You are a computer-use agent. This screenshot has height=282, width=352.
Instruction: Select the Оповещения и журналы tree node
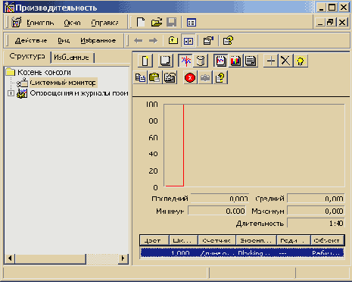(x=79, y=93)
